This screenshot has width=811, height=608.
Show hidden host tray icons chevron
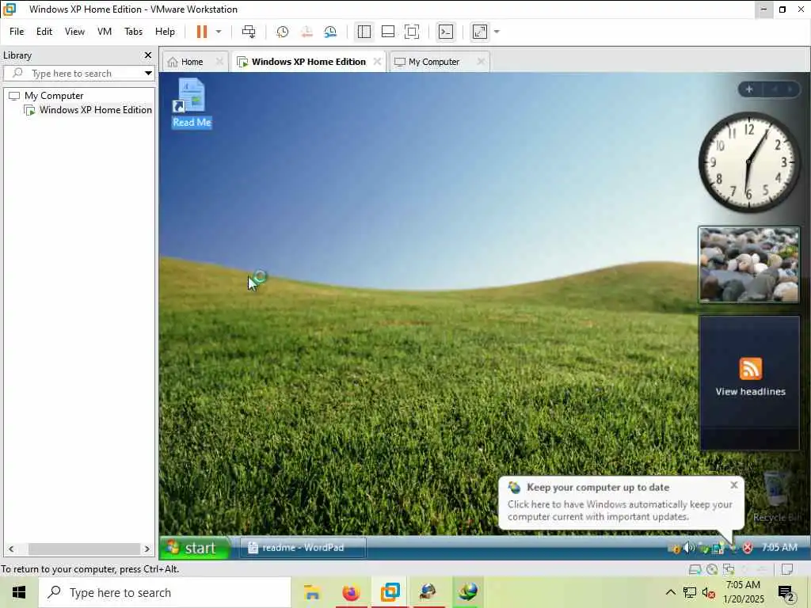[x=670, y=592]
